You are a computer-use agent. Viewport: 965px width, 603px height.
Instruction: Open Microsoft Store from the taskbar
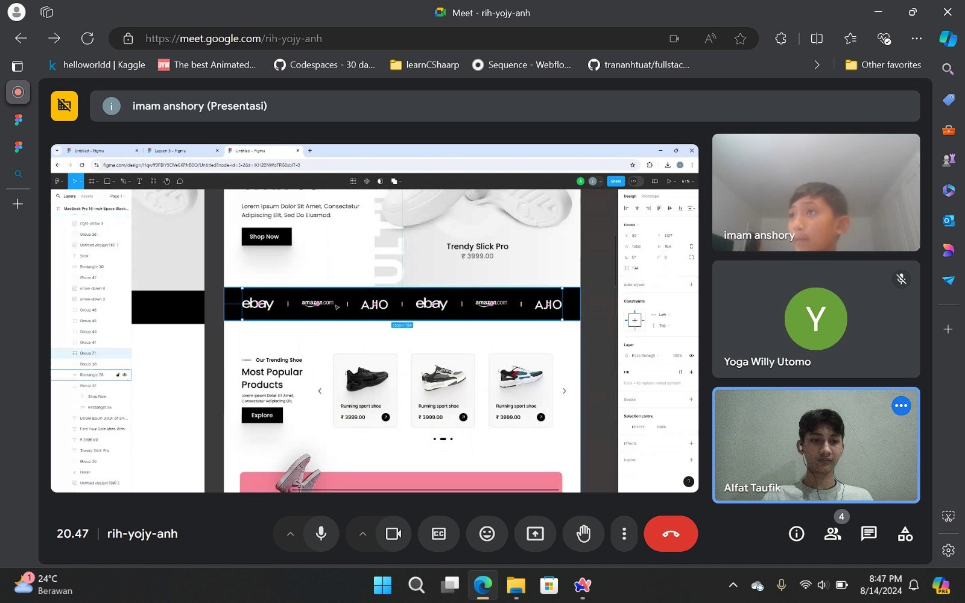coord(549,585)
